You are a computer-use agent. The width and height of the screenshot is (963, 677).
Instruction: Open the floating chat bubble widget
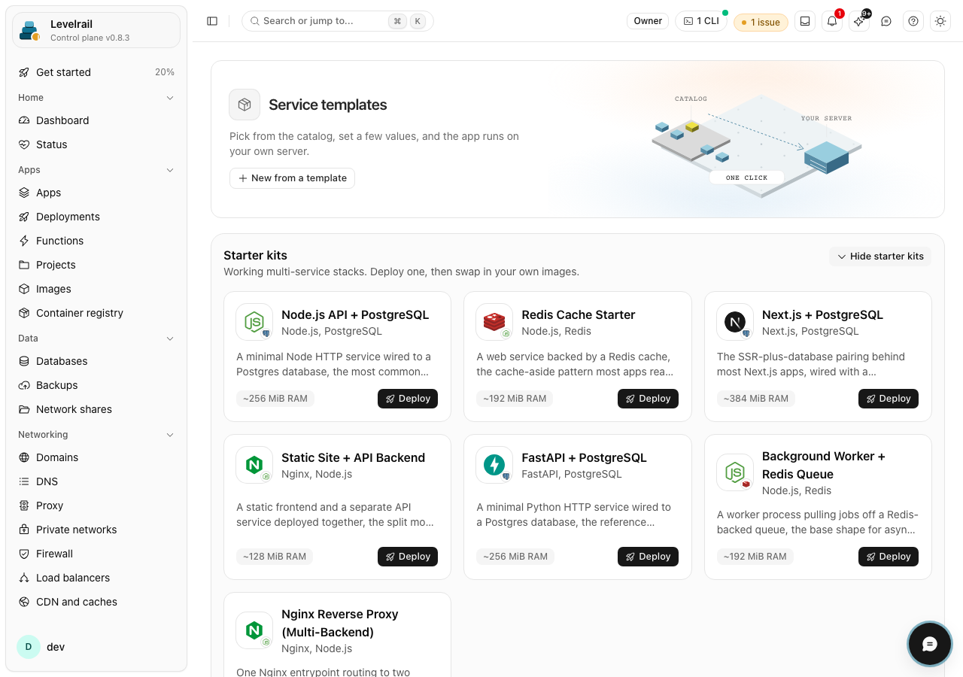930,644
